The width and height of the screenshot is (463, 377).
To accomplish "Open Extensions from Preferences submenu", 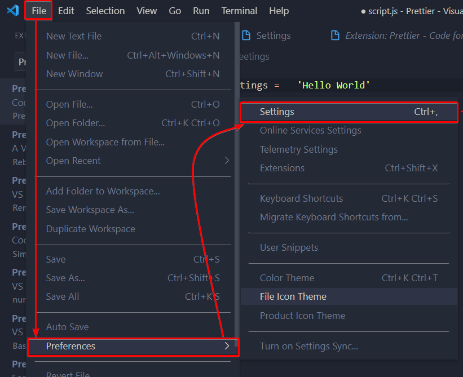I will pos(349,168).
